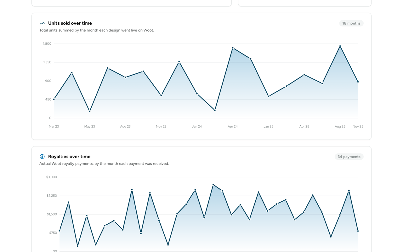Click the "Total units summed by the month" description
Image resolution: width=403 pixels, height=252 pixels.
pyautogui.click(x=97, y=30)
